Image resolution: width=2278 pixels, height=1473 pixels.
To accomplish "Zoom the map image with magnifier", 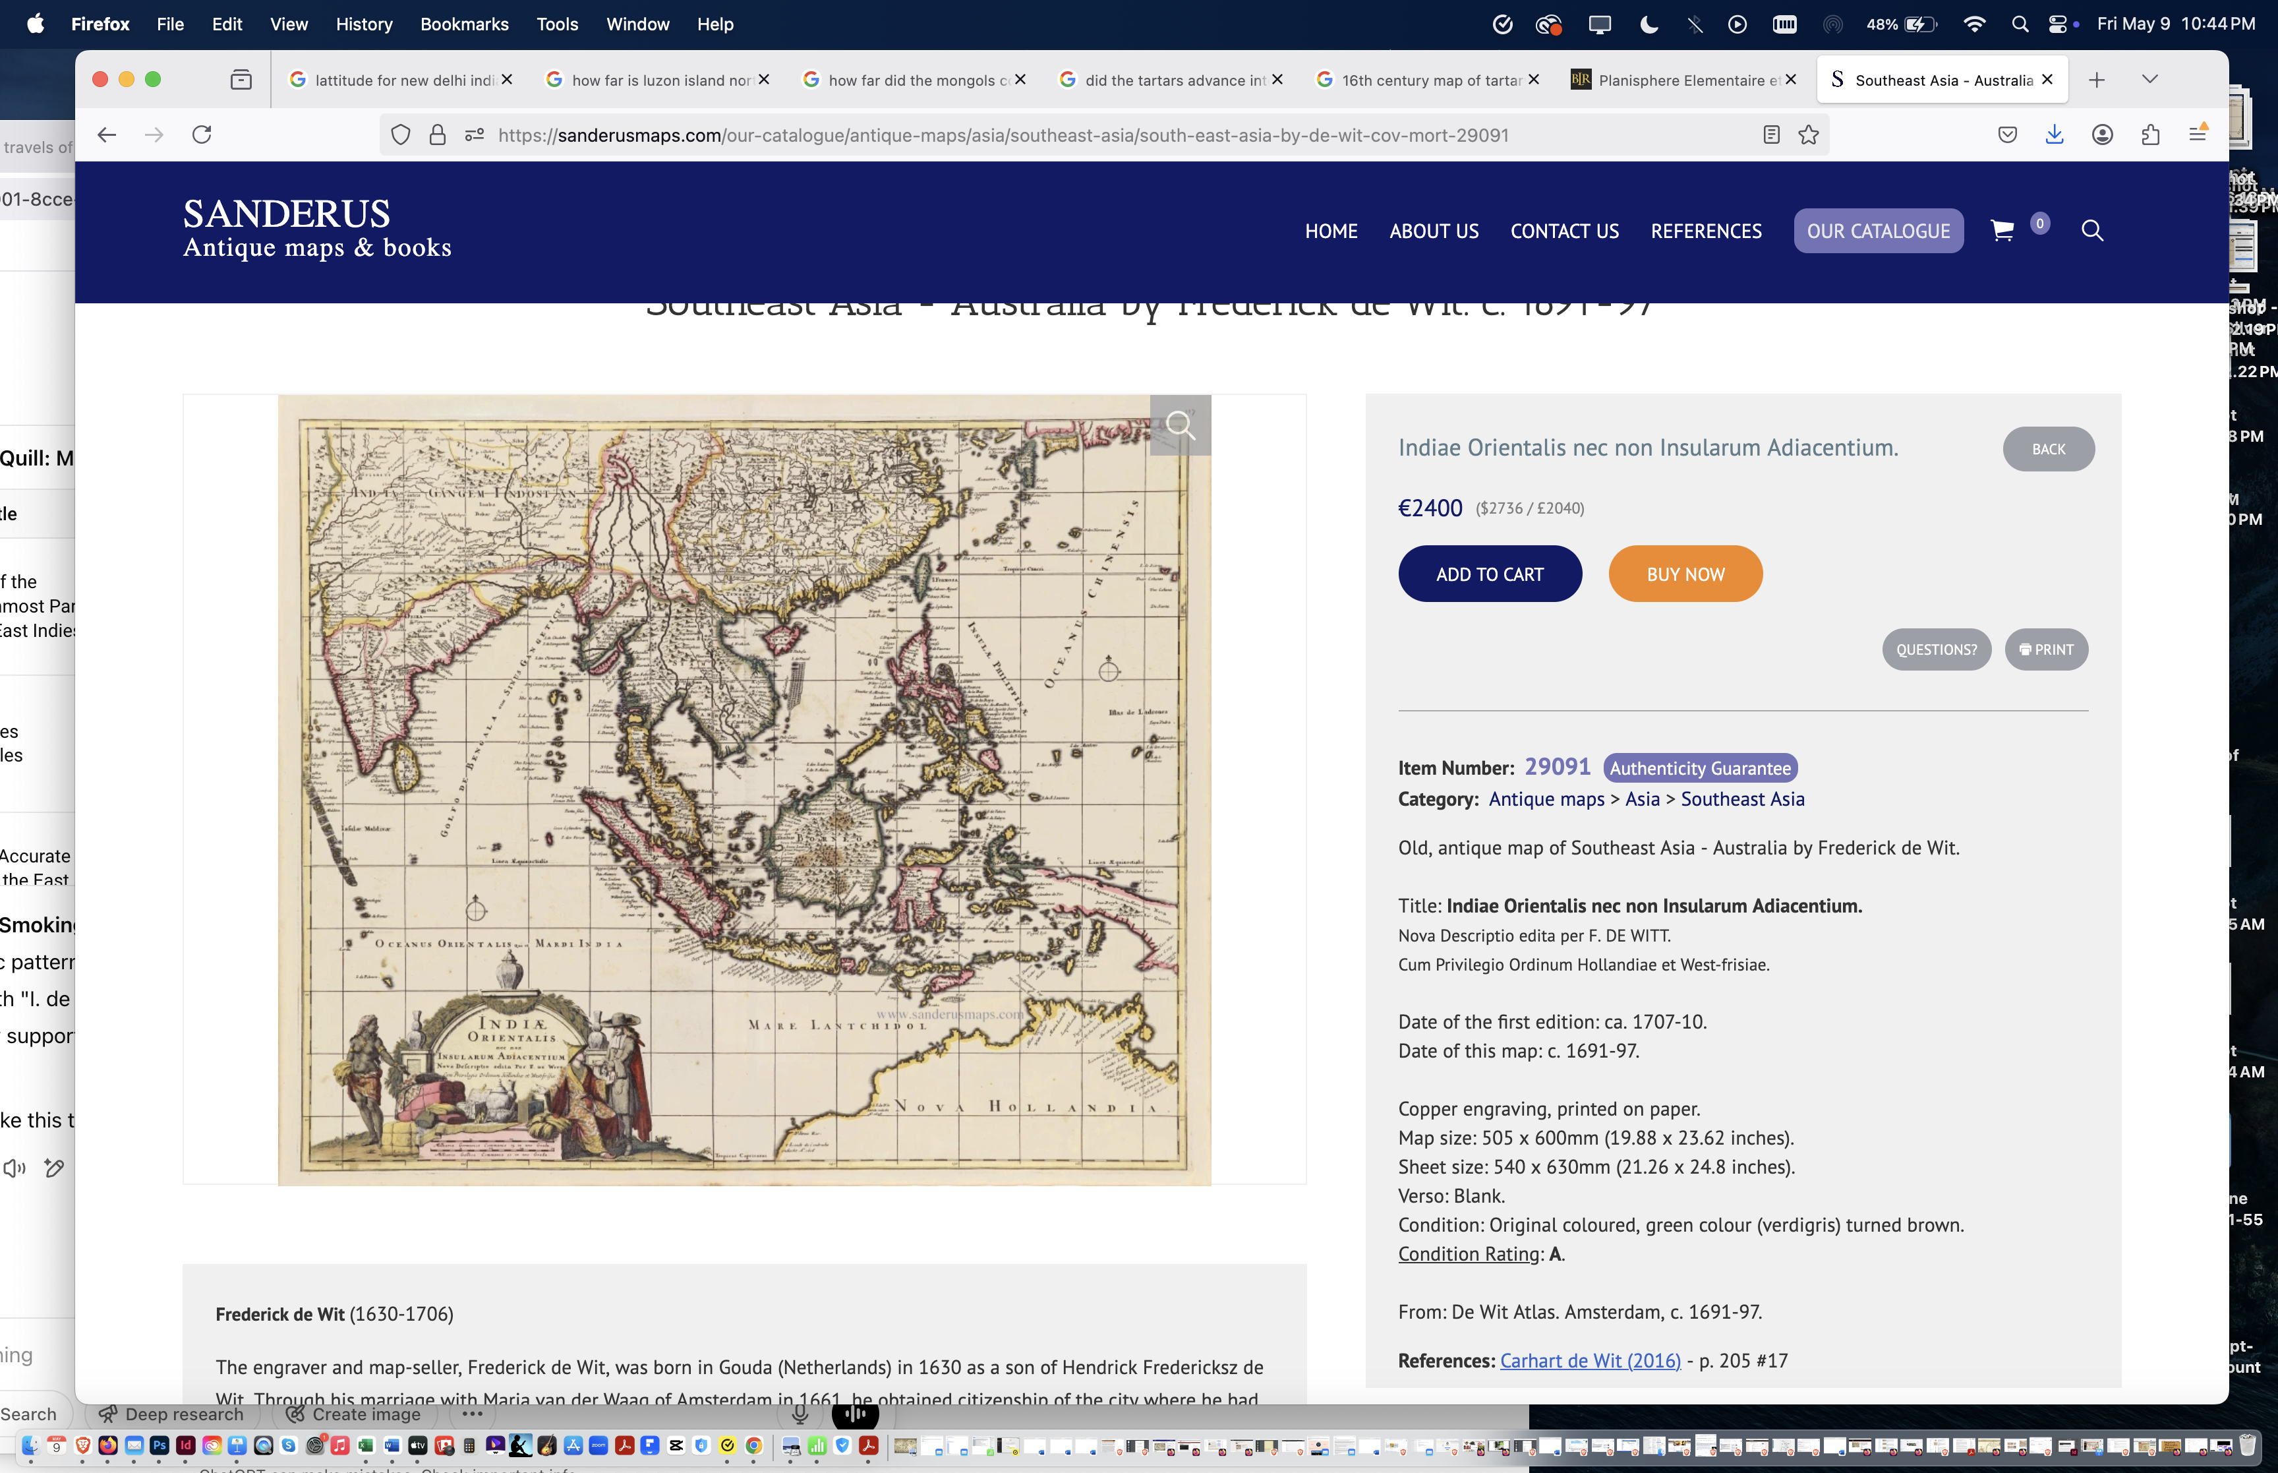I will click(1181, 425).
